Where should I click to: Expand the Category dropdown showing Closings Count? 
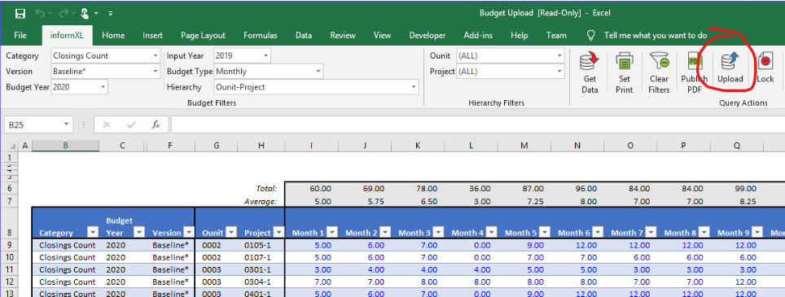(156, 56)
